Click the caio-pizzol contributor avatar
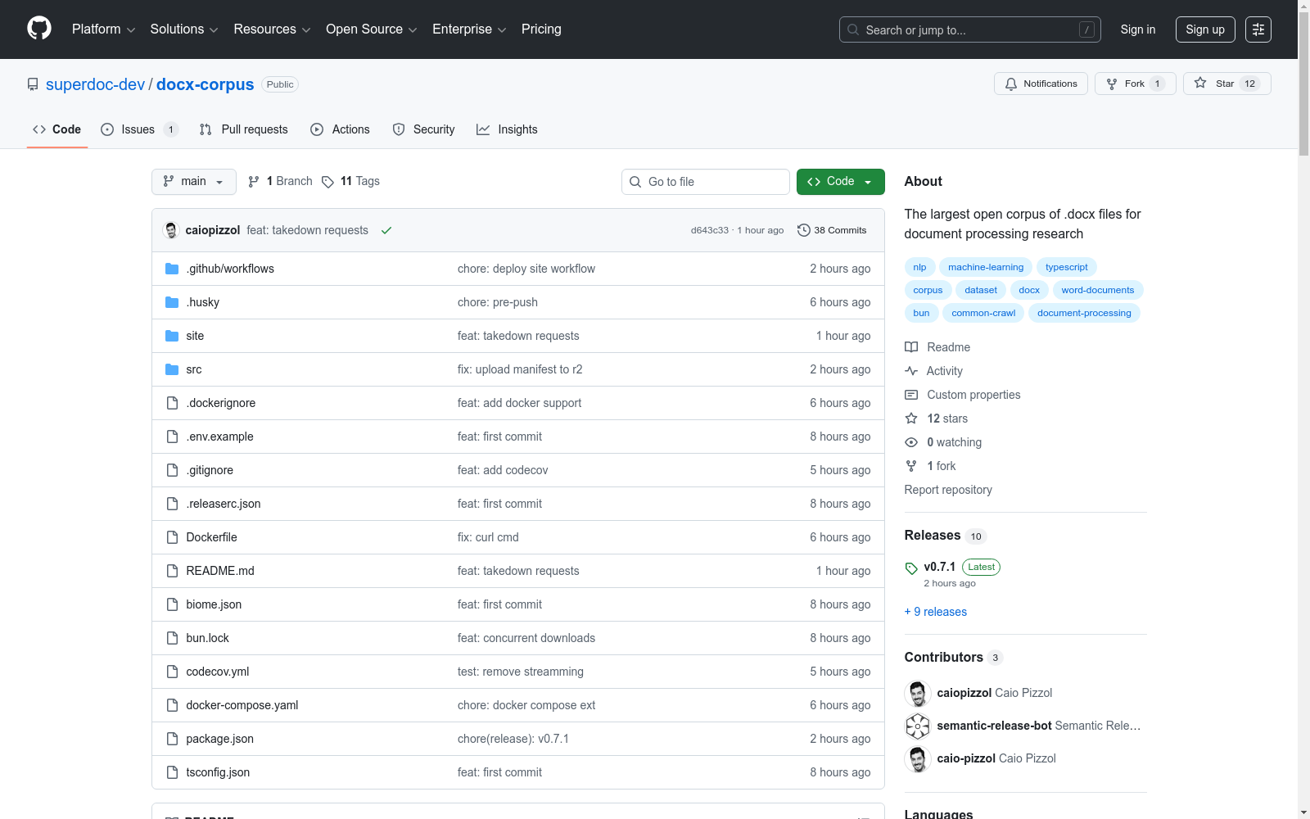1310x819 pixels. (x=918, y=758)
